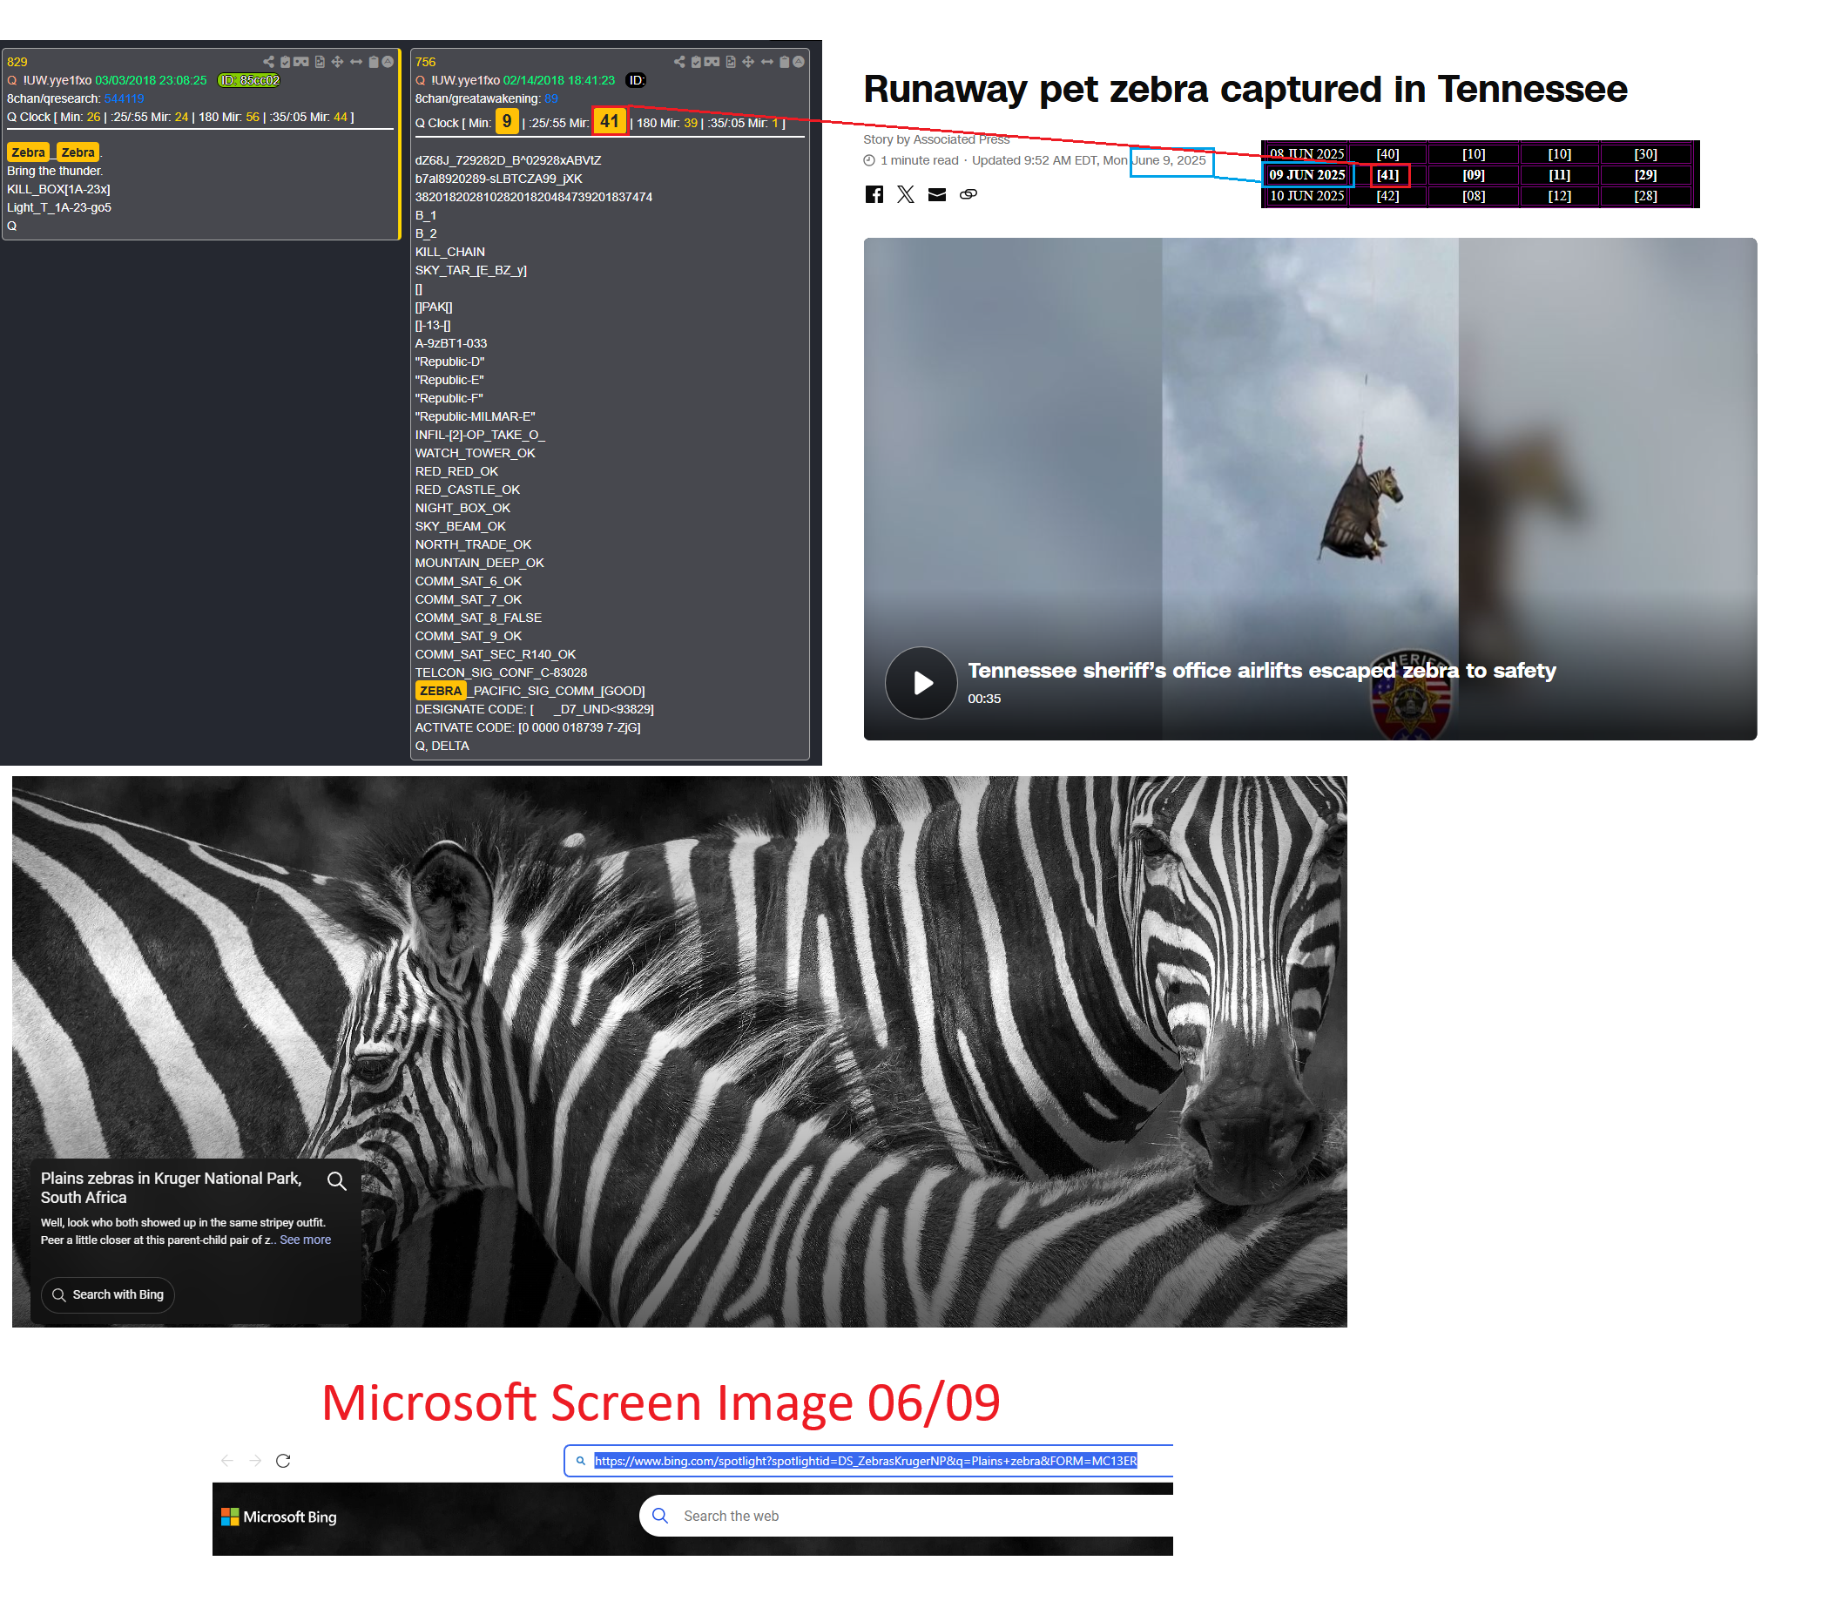Click the first highlighted Zebra word in post 829
The image size is (1829, 1615).
[x=29, y=153]
